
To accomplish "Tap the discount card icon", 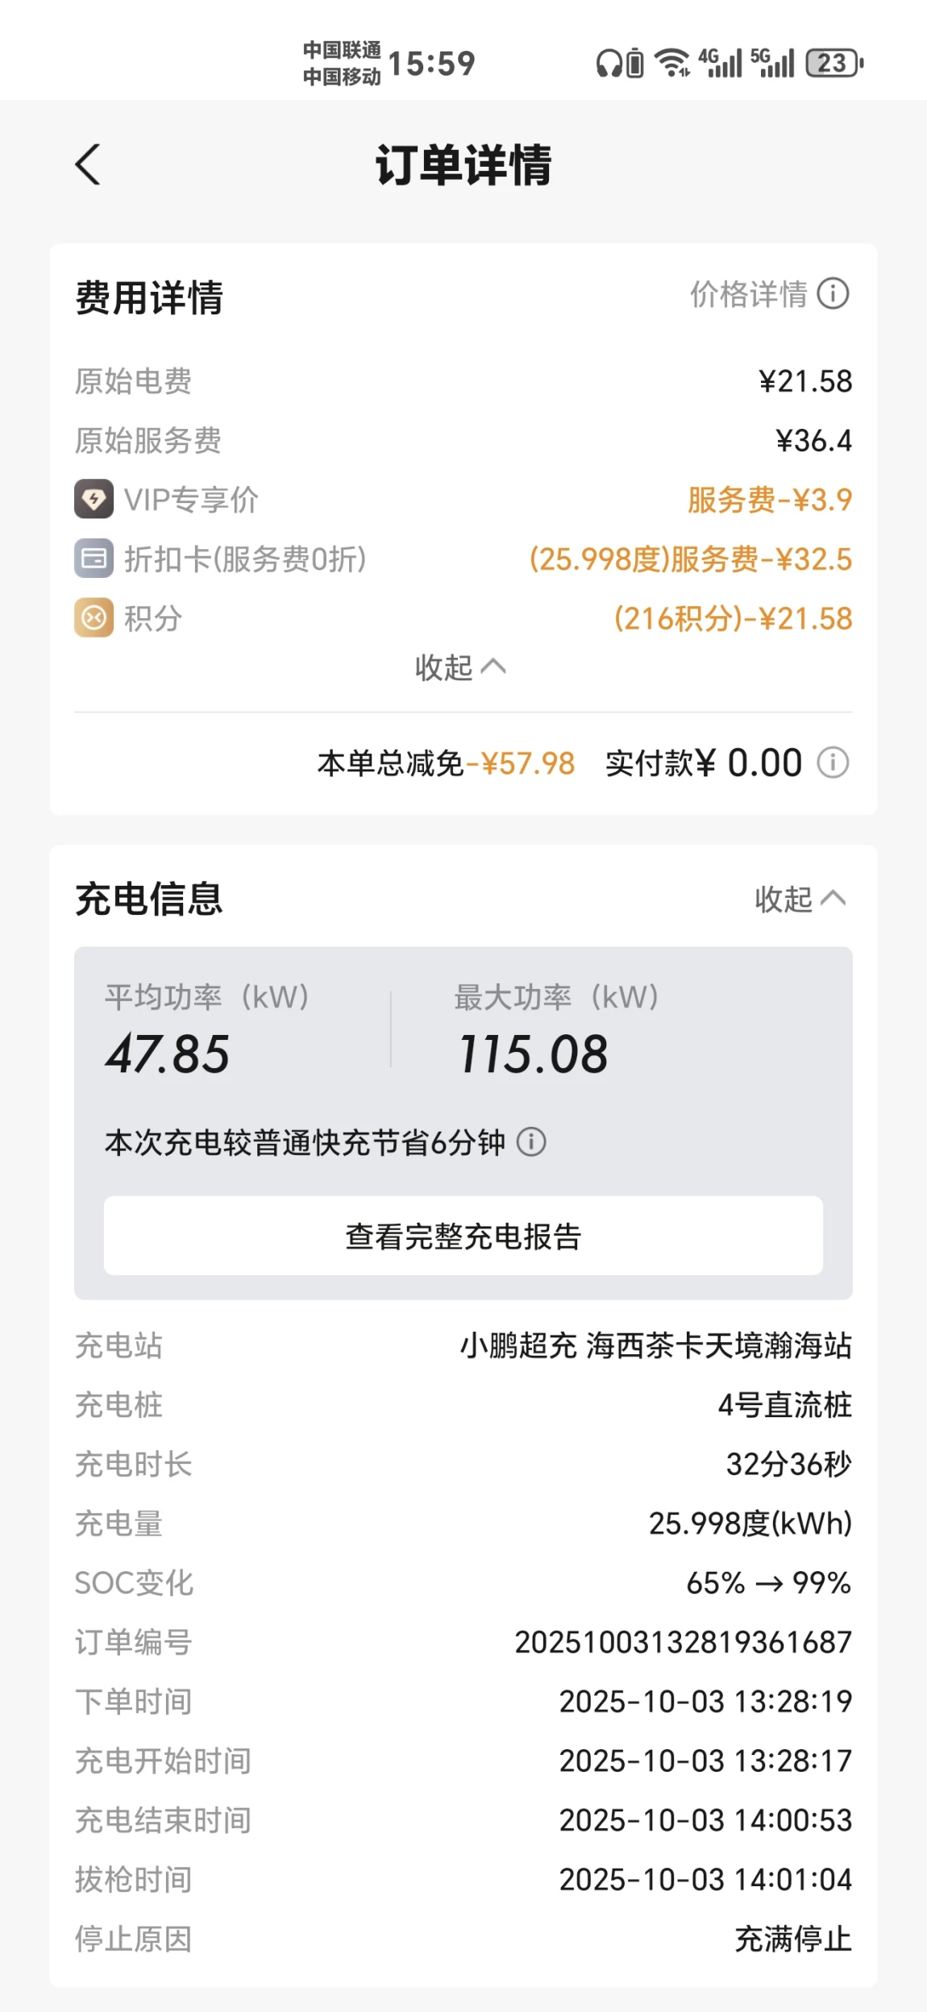I will coord(94,559).
